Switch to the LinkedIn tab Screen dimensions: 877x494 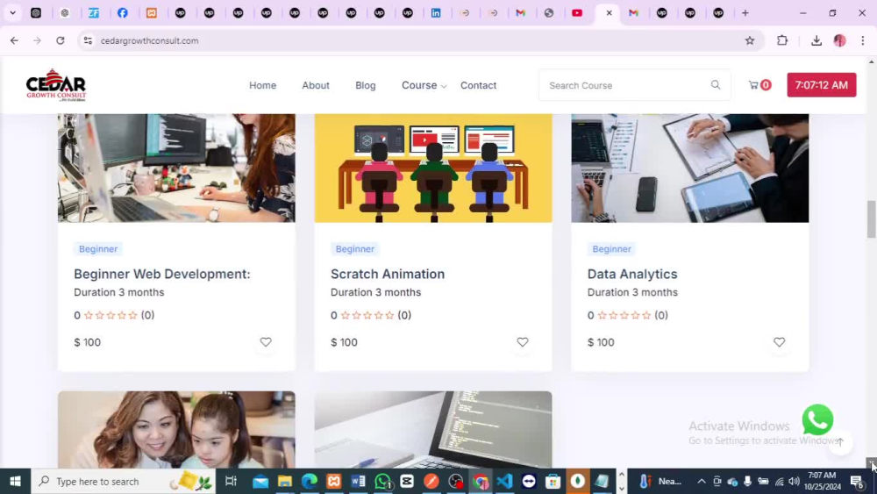(x=436, y=12)
